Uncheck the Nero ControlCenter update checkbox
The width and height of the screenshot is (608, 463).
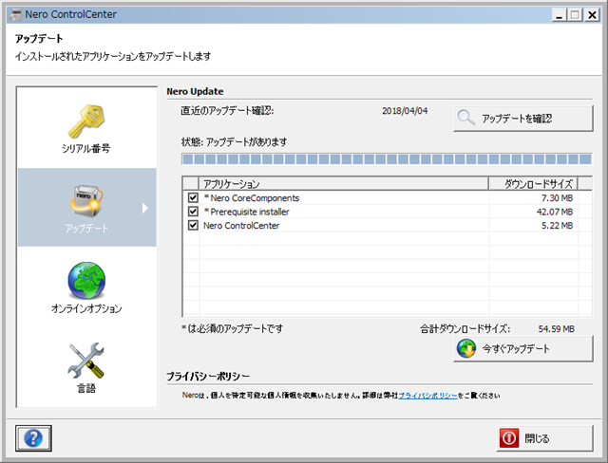coord(193,225)
